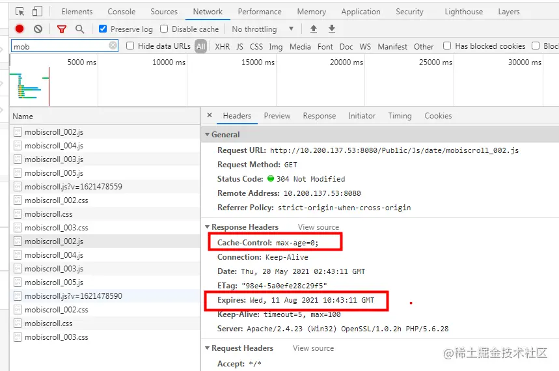Collapse the Request Headers section
This screenshot has width=559, height=371.
tap(207, 348)
